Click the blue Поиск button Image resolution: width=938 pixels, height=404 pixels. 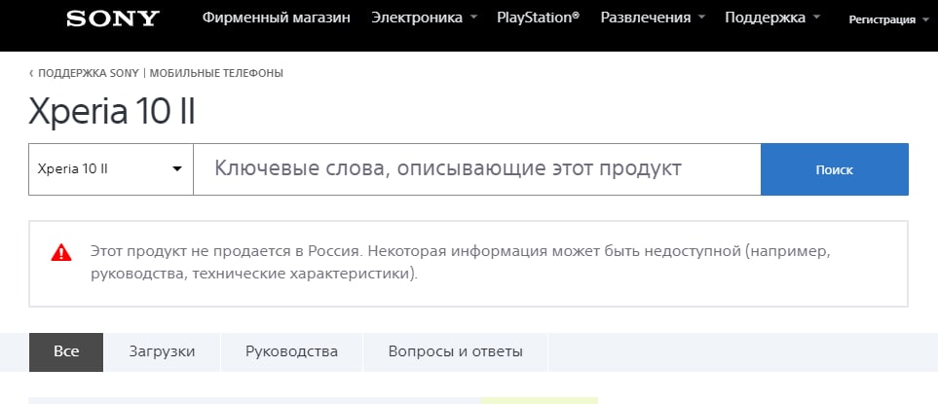click(x=835, y=169)
